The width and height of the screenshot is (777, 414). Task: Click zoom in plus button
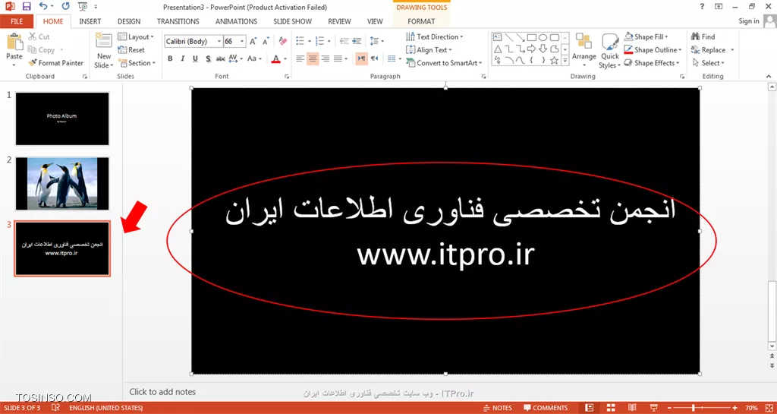click(735, 408)
